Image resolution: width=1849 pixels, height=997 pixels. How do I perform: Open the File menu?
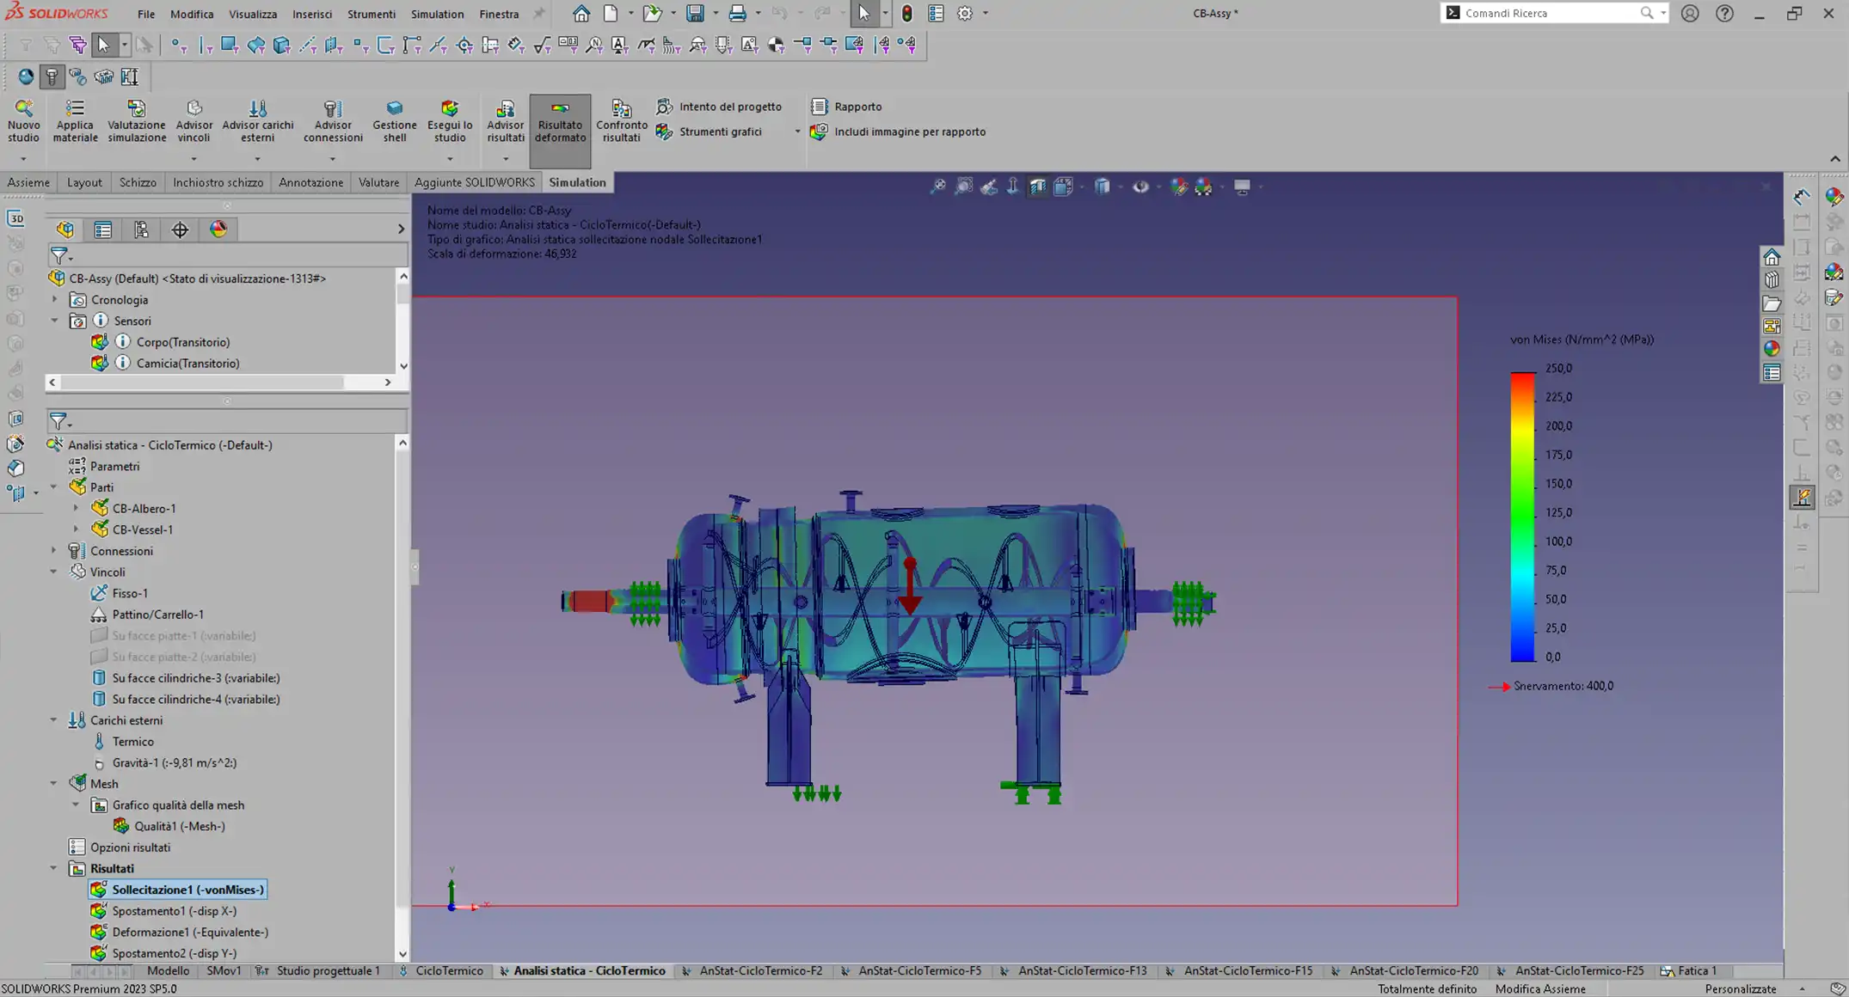(x=146, y=14)
